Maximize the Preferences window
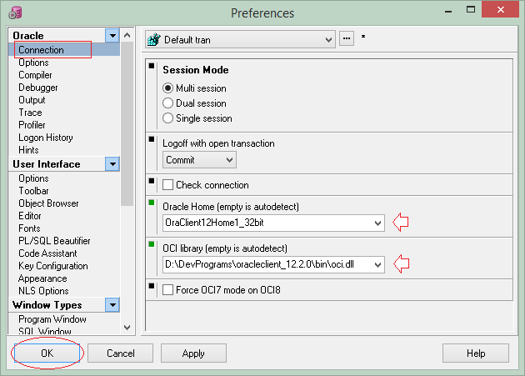Screen dimensions: 525x376 [471, 9]
